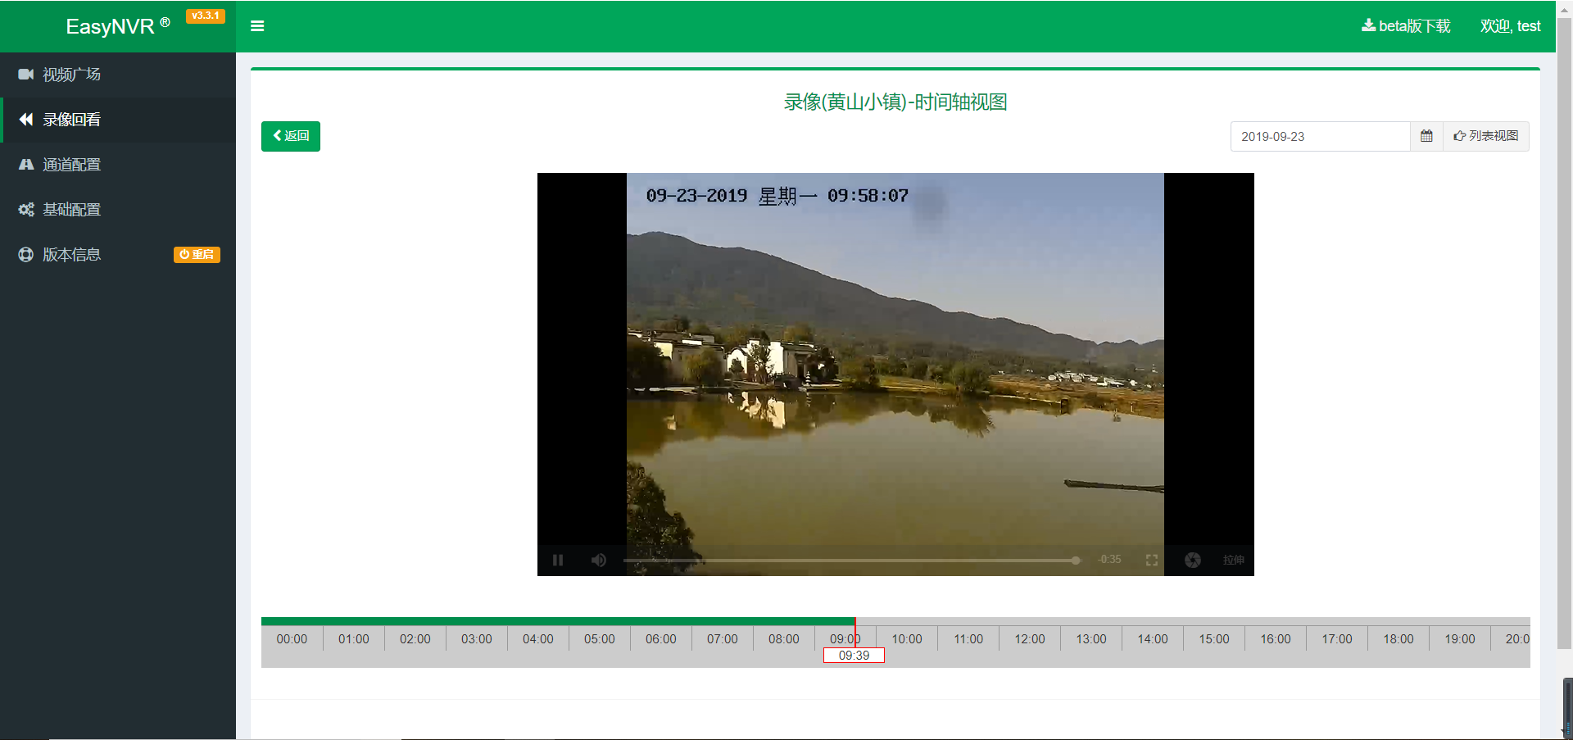Switch to 列表视图 list view

click(1486, 136)
